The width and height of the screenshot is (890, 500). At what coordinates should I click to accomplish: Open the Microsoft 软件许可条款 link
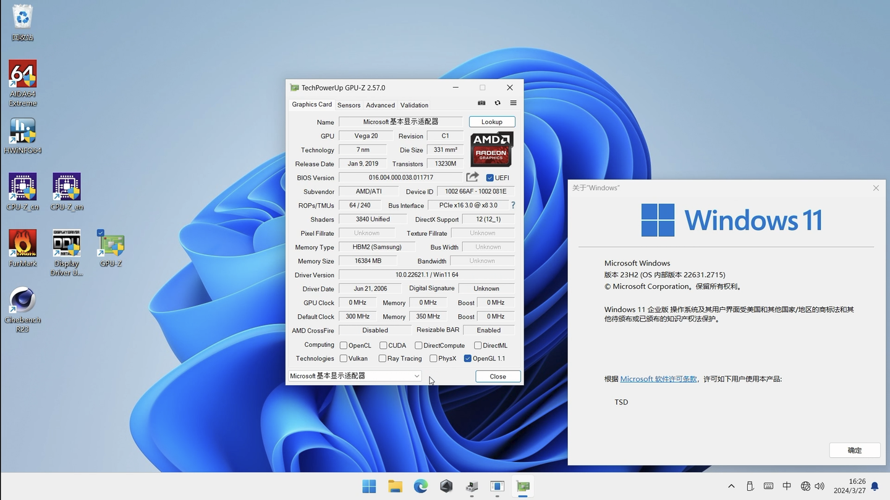point(658,379)
